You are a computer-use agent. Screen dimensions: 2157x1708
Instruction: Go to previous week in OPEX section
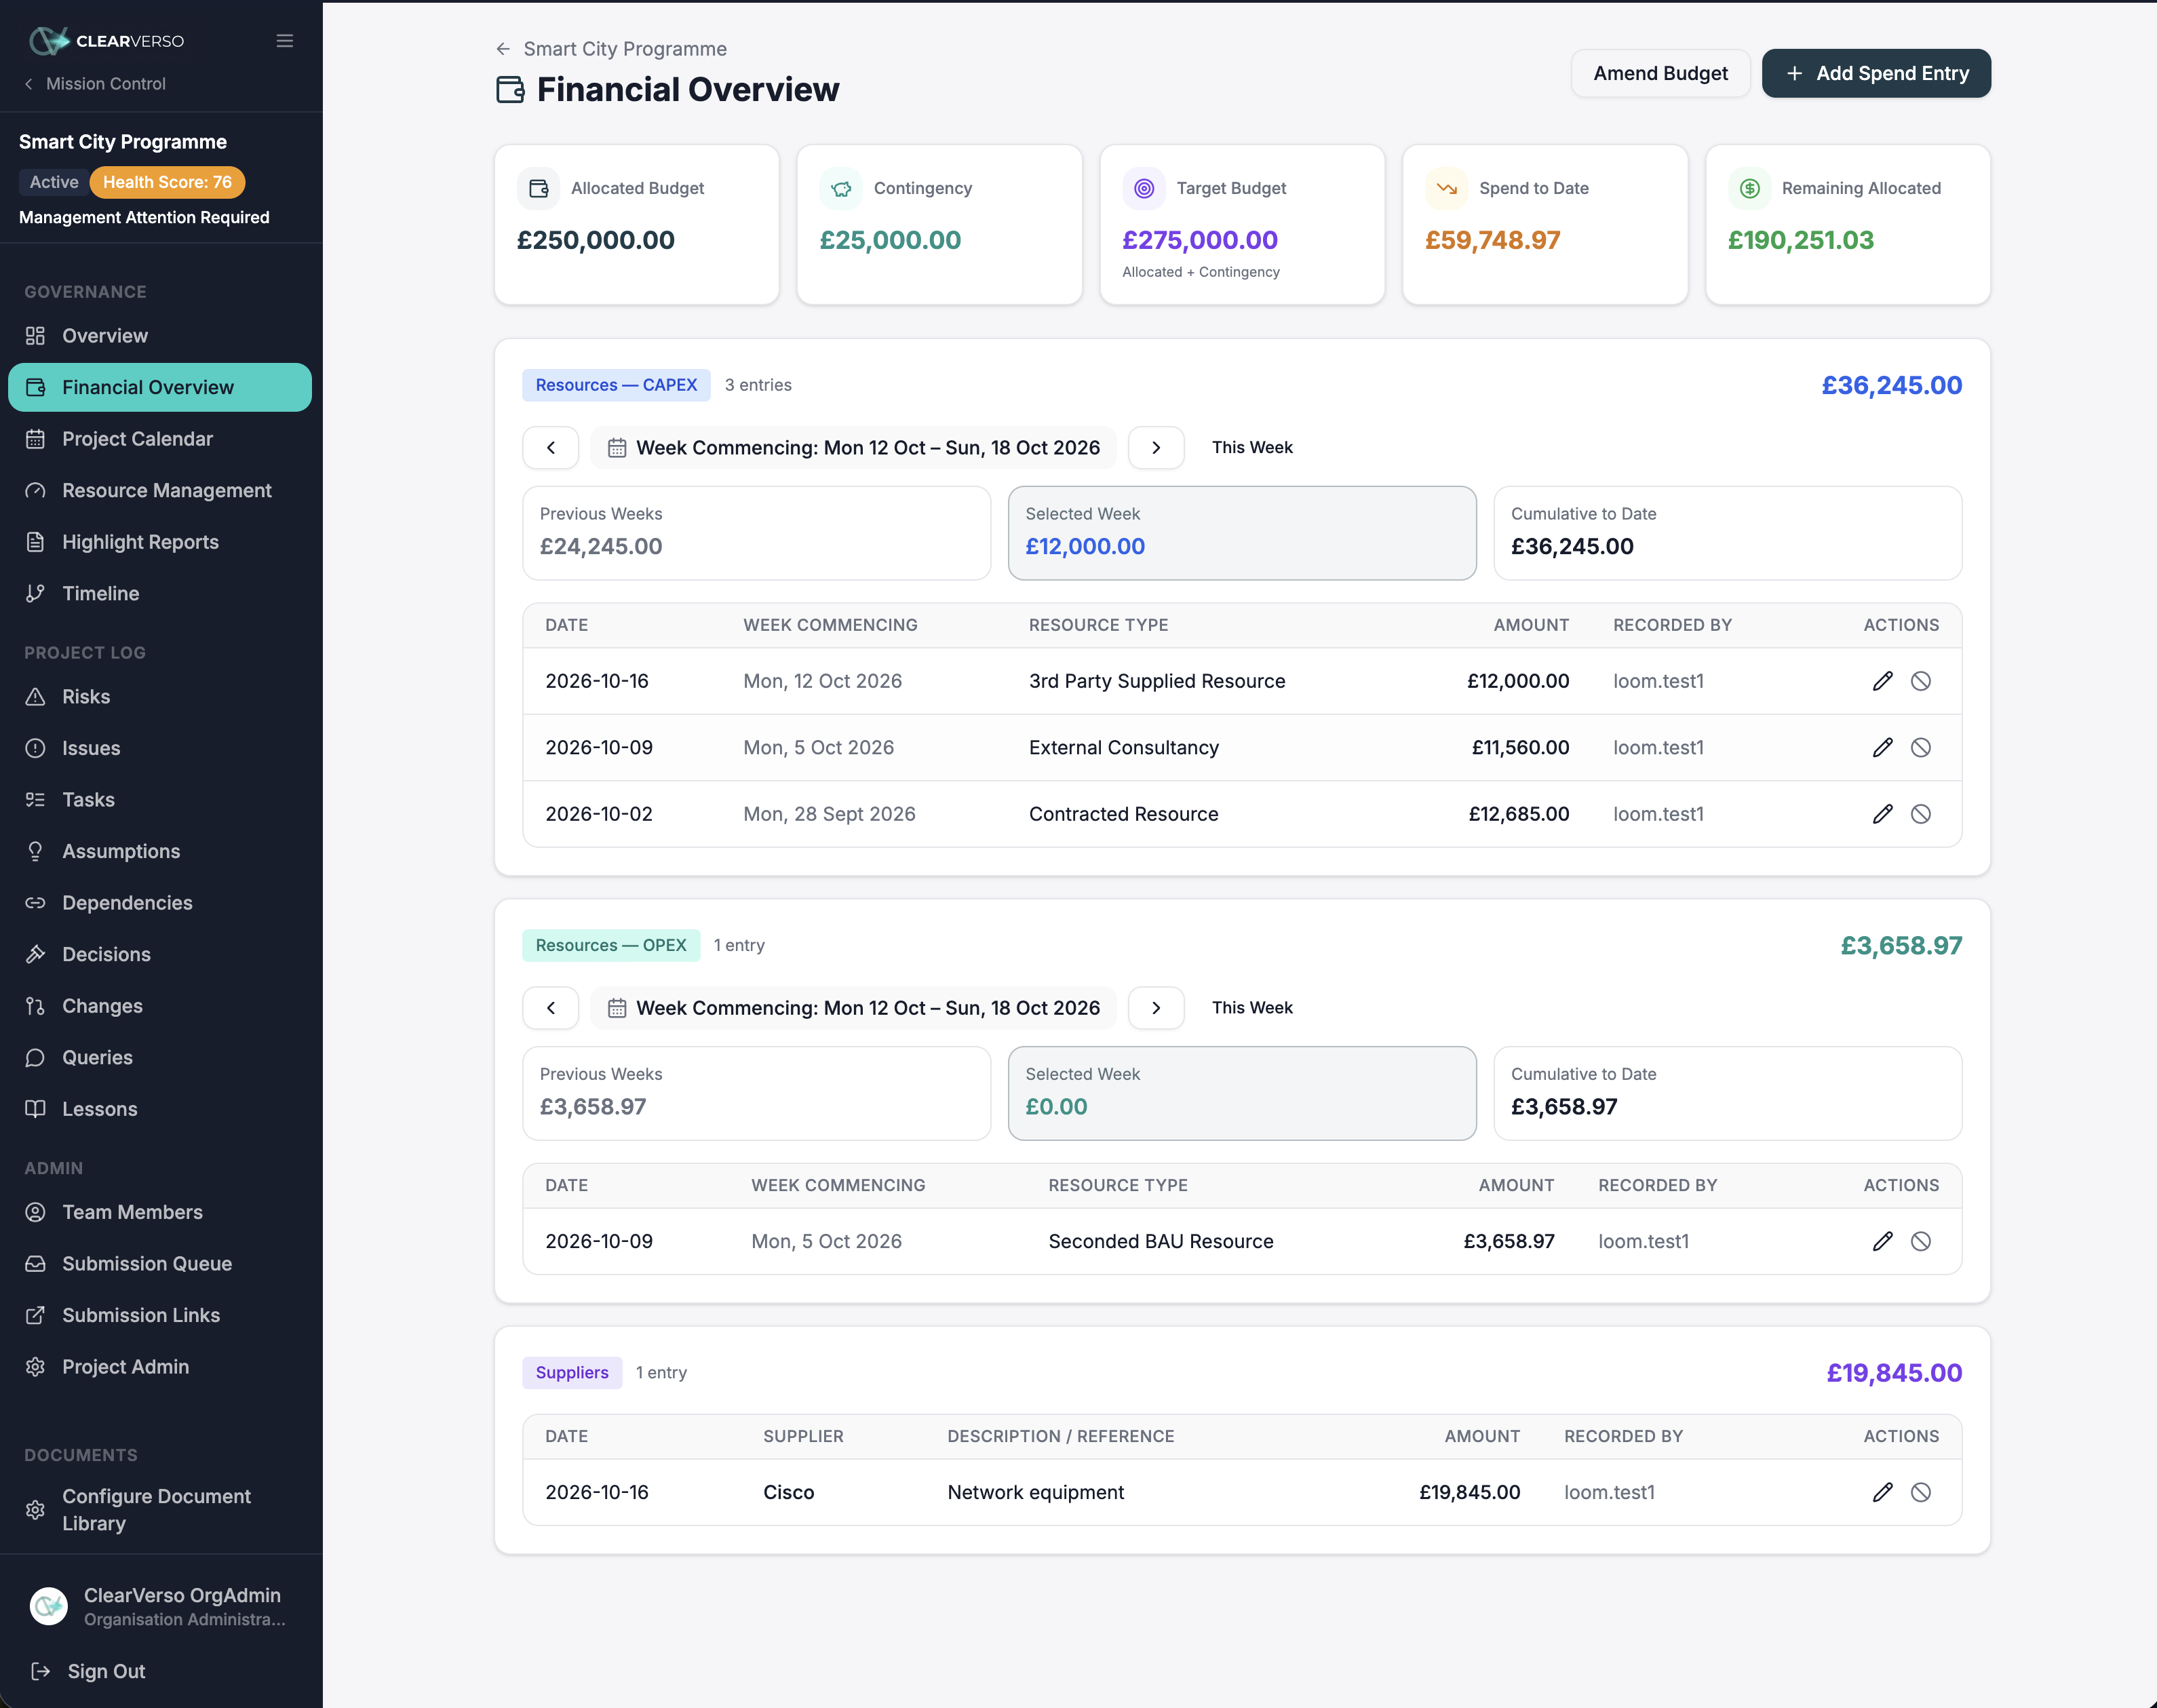tap(551, 1008)
